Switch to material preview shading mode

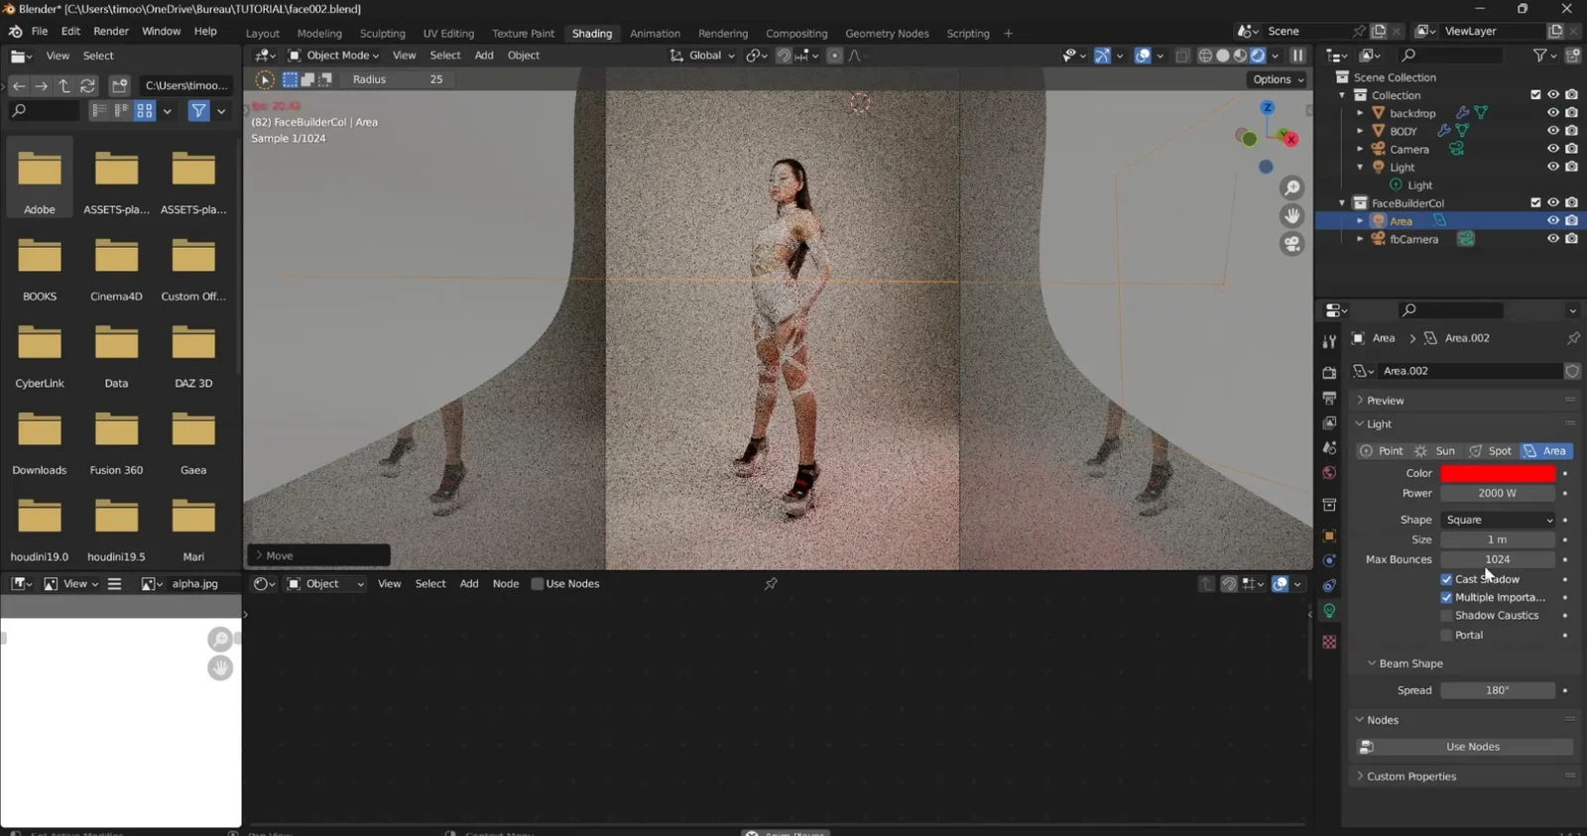point(1241,56)
